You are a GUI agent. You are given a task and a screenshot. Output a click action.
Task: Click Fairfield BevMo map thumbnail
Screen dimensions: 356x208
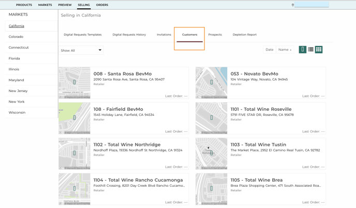point(75,118)
